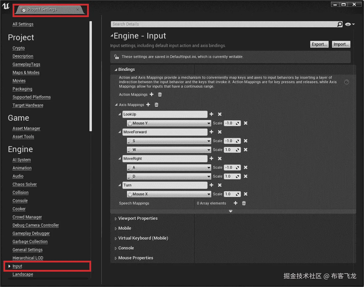Click the Export... button
Image resolution: width=364 pixels, height=287 pixels.
[319, 44]
